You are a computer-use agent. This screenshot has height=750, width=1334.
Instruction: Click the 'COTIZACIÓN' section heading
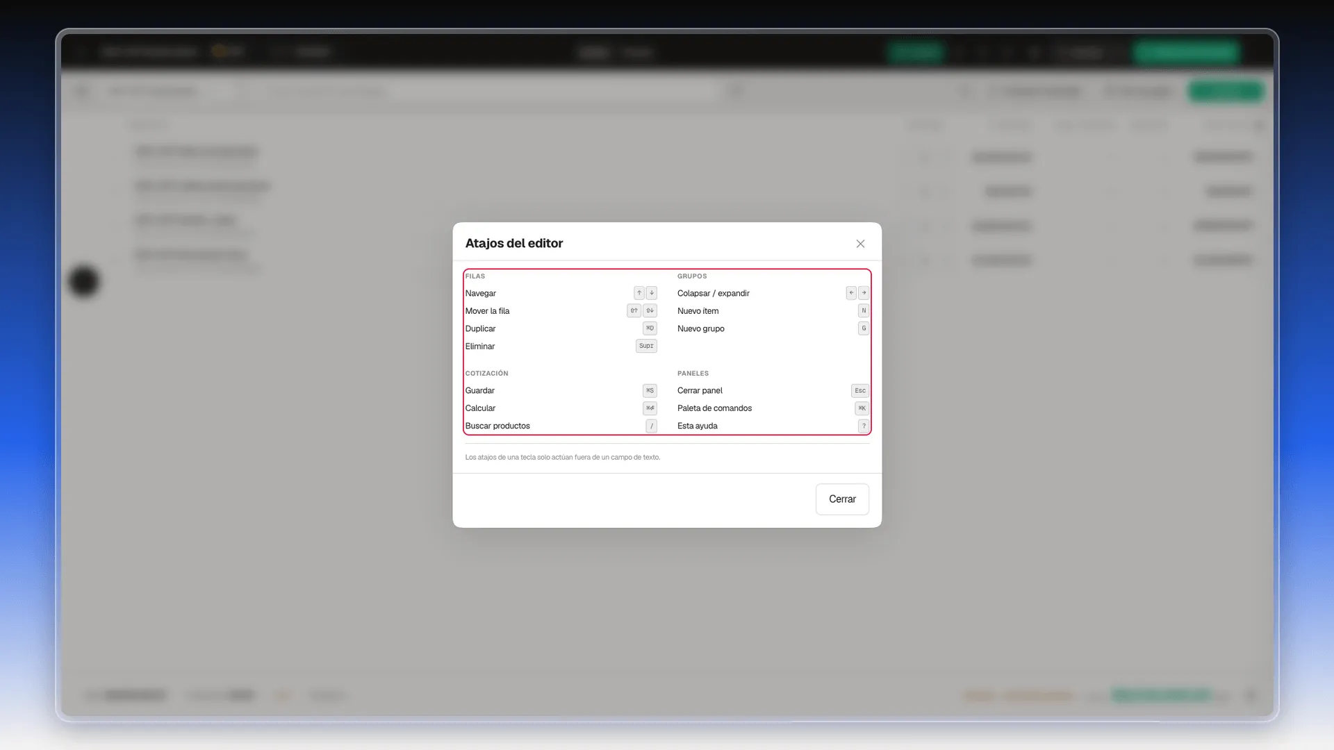[486, 374]
